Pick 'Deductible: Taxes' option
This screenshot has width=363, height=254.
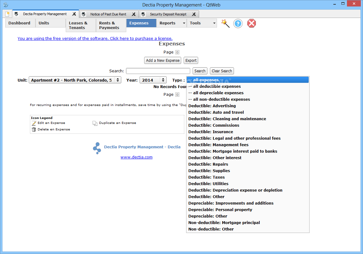(248, 177)
